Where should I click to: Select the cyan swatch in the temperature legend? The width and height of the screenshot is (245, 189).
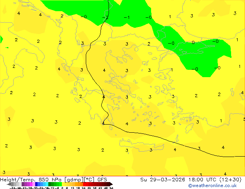pos(47,184)
